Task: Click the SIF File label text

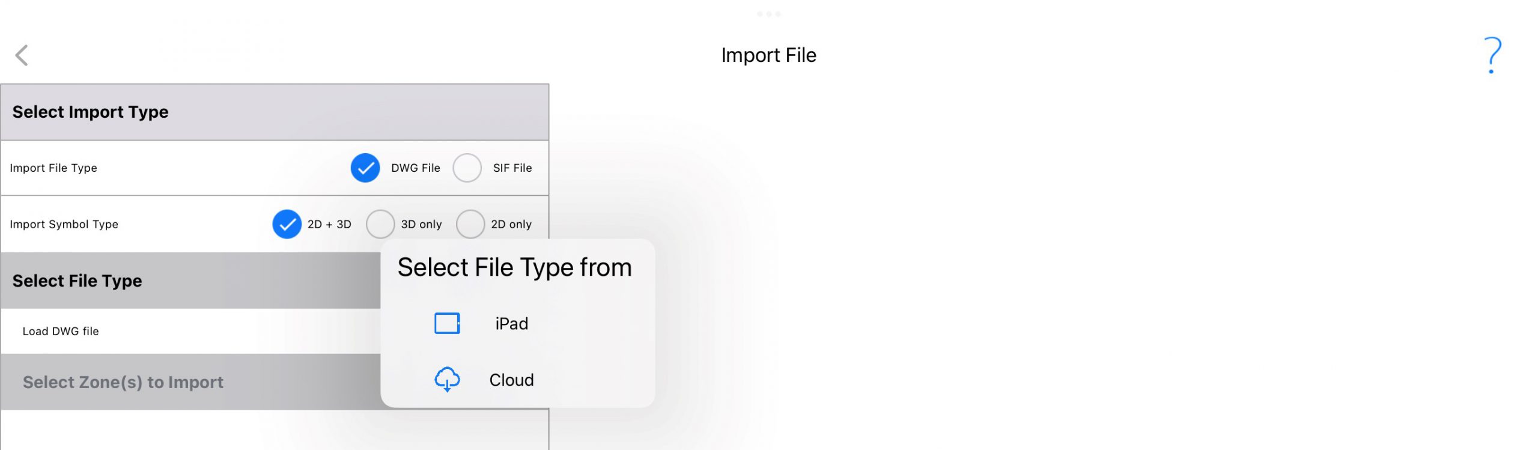Action: pyautogui.click(x=512, y=168)
